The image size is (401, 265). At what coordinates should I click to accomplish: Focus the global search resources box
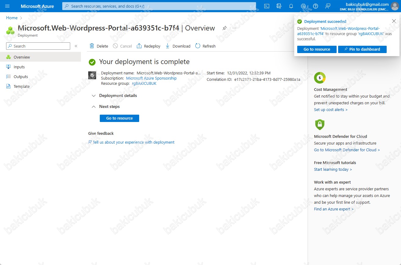click(x=159, y=6)
